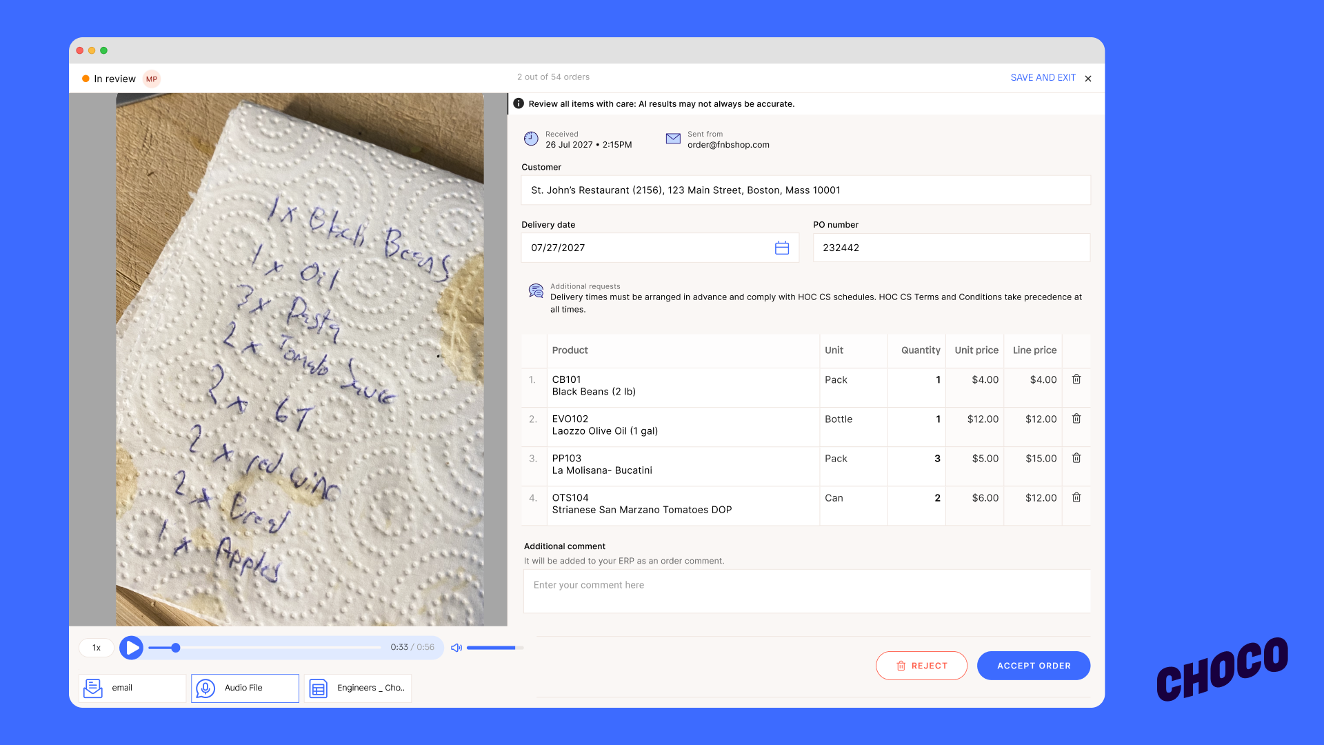Switch to the email attachment tab
This screenshot has width=1324, height=745.
coord(132,688)
